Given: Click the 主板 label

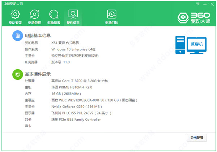Looking at the screenshot, I should coord(28,87).
